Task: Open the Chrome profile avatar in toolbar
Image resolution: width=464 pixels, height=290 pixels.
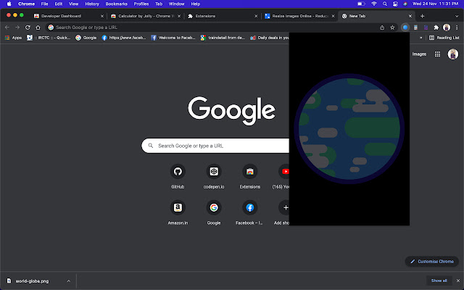Action: (447, 28)
